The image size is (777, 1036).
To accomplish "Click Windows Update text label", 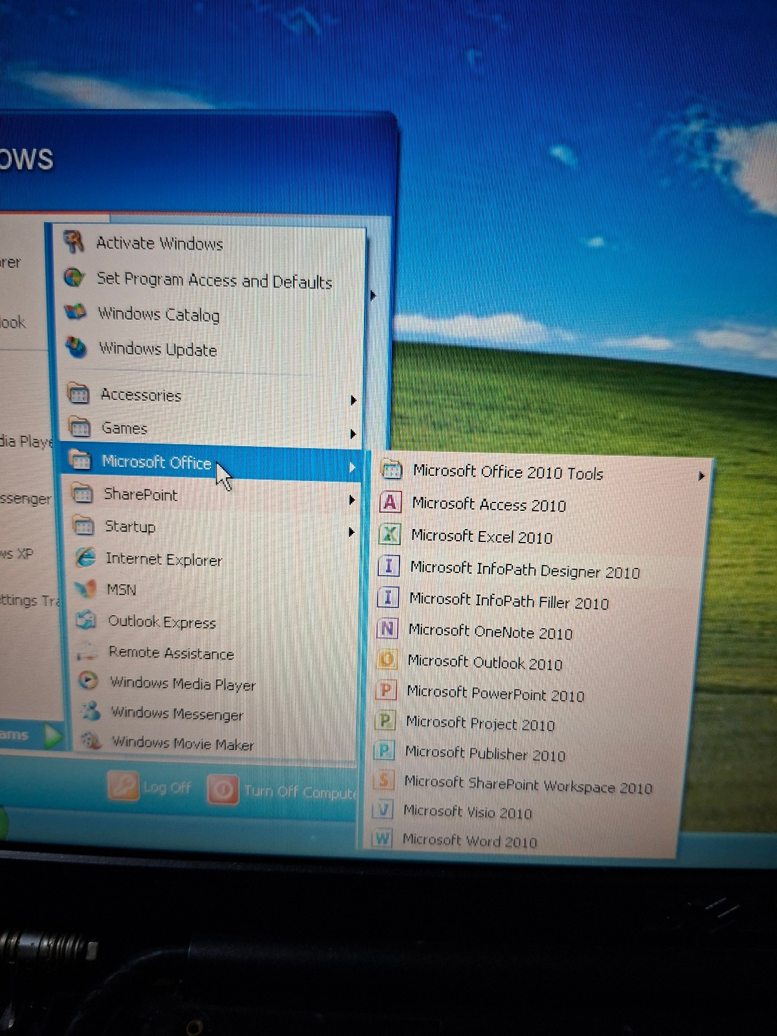I will click(158, 348).
